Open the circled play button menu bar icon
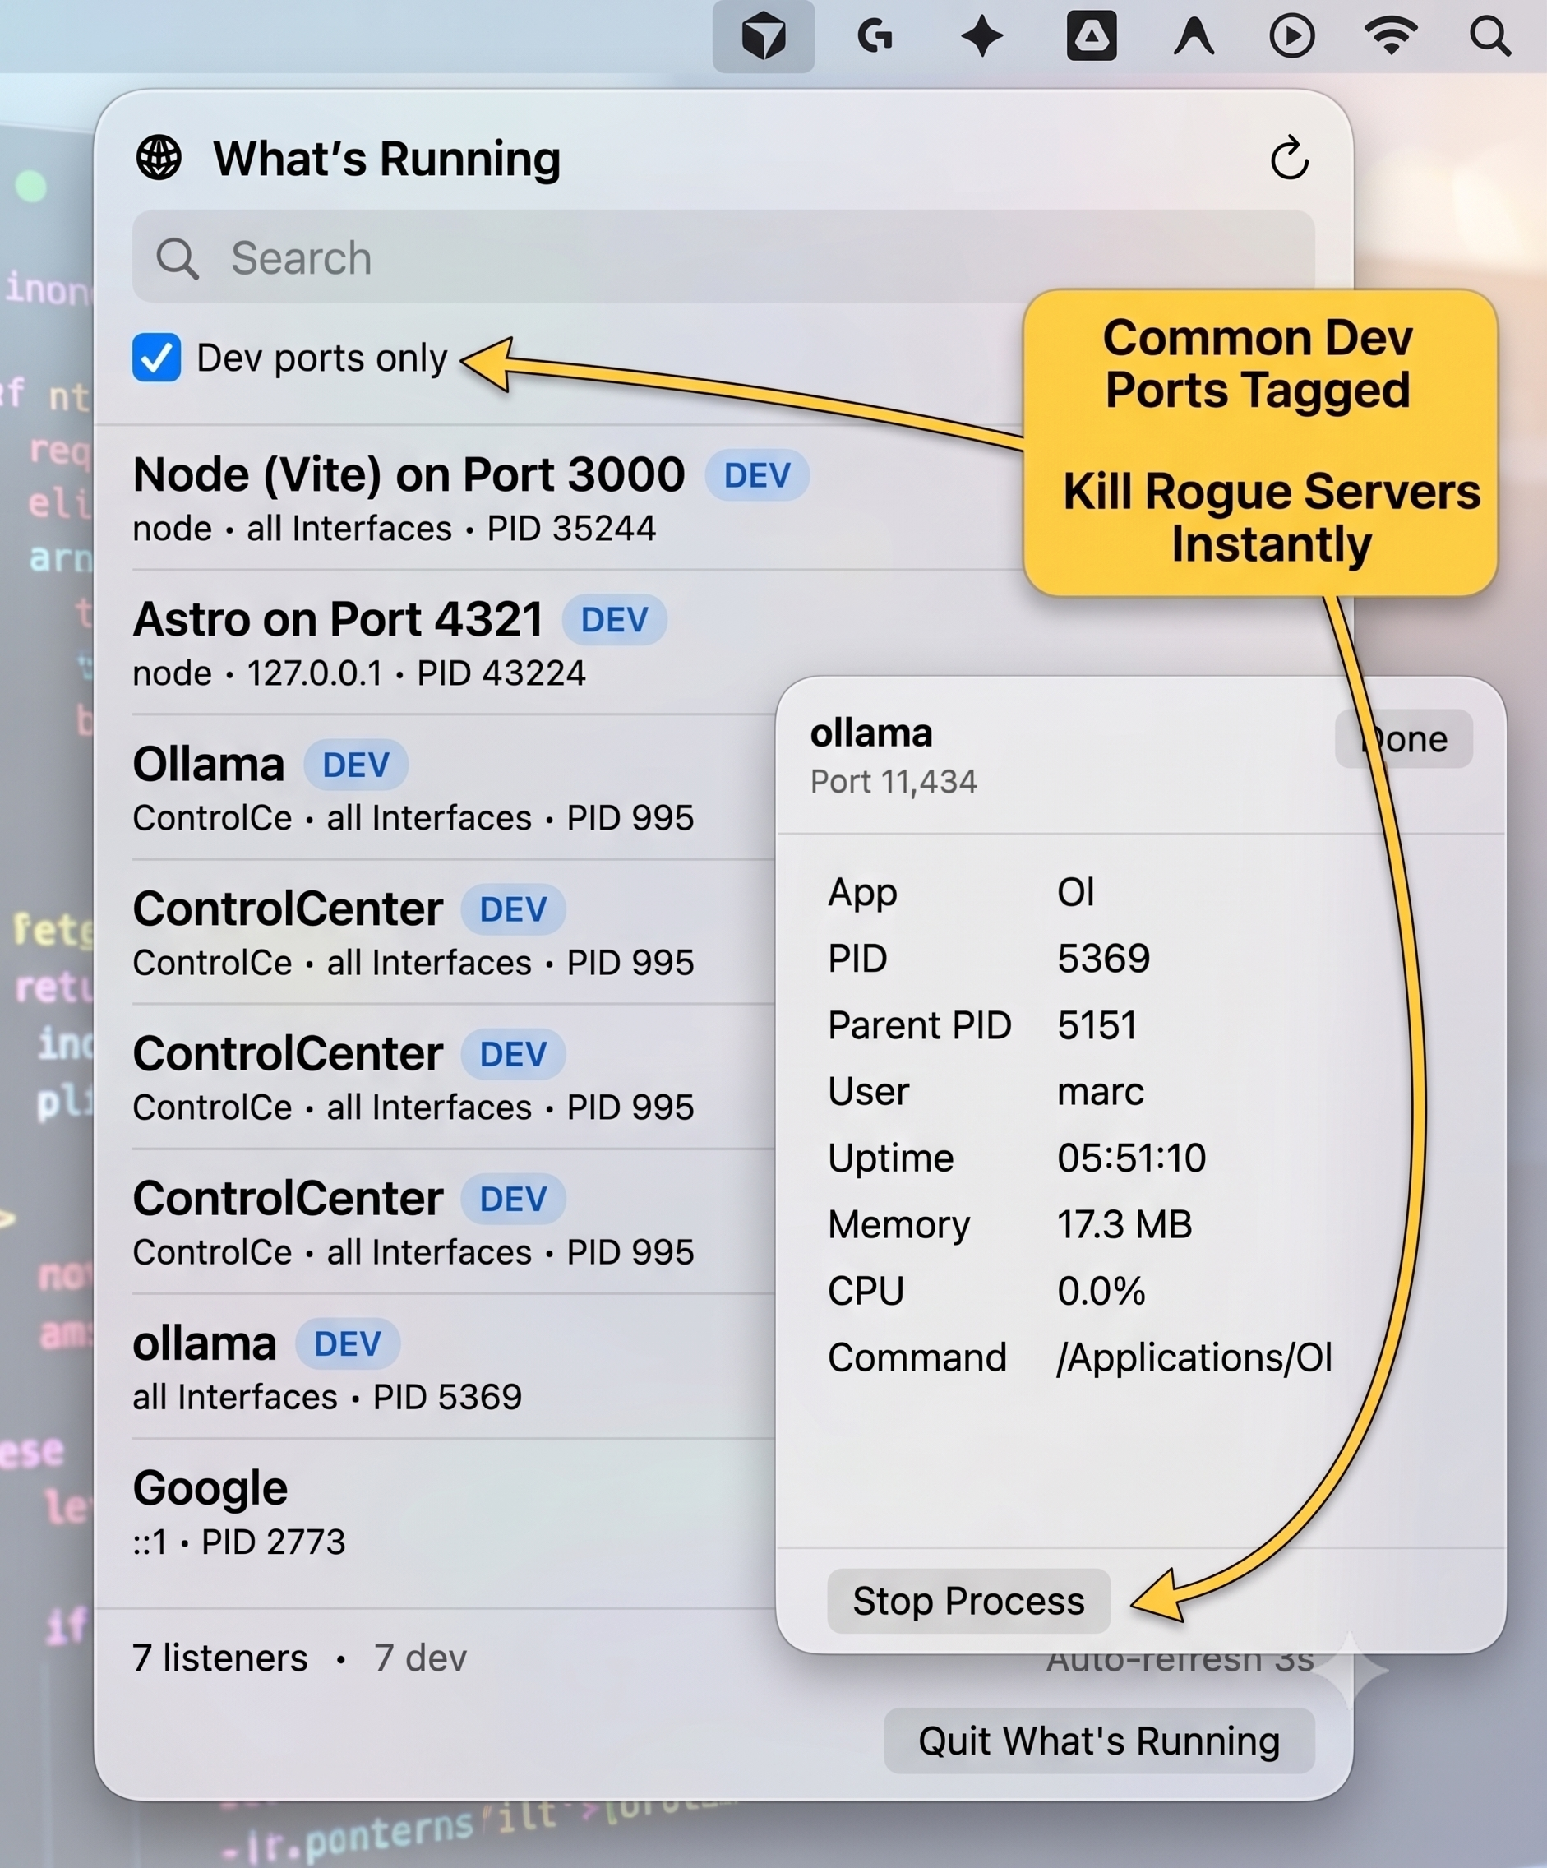The image size is (1547, 1868). point(1291,36)
